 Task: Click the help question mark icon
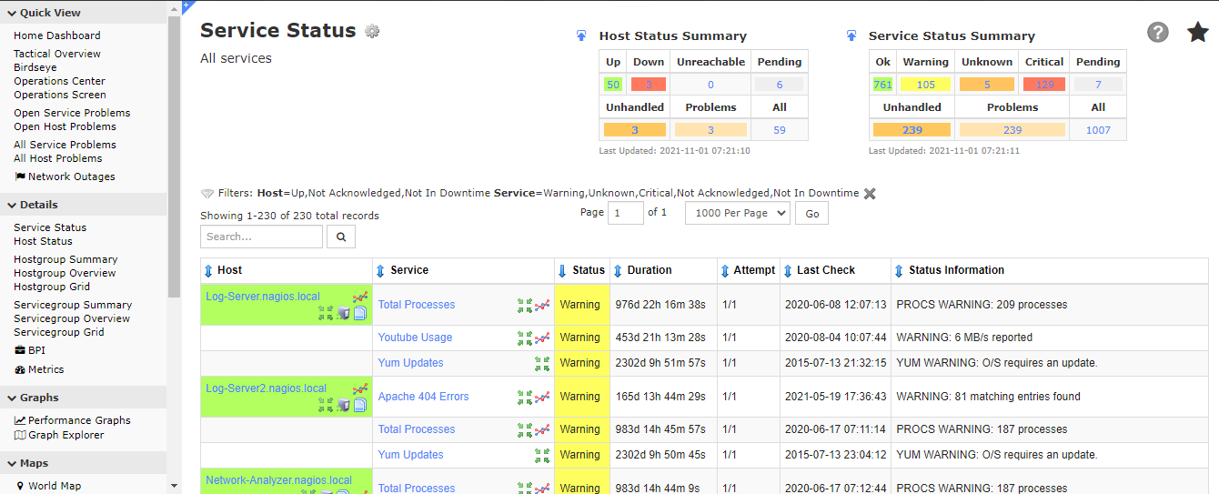(x=1157, y=33)
